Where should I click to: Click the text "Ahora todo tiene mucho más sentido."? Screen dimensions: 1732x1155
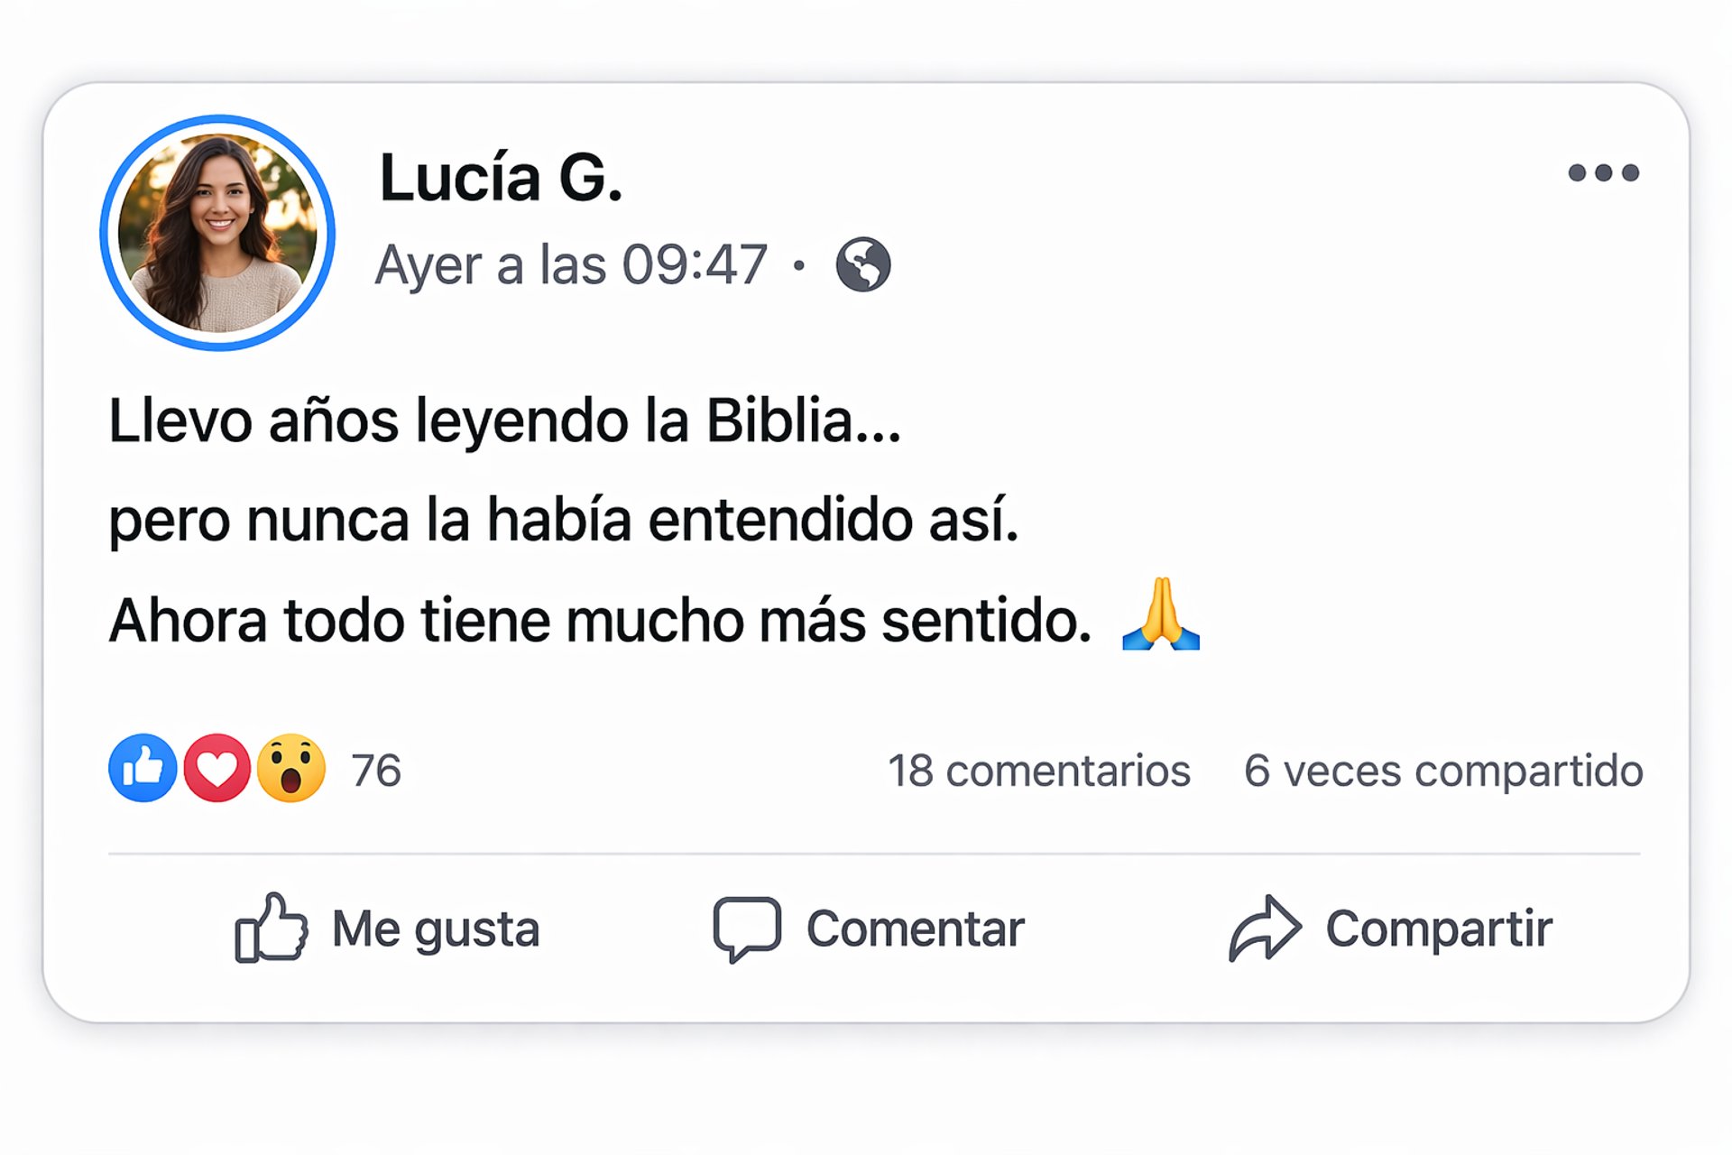[600, 621]
